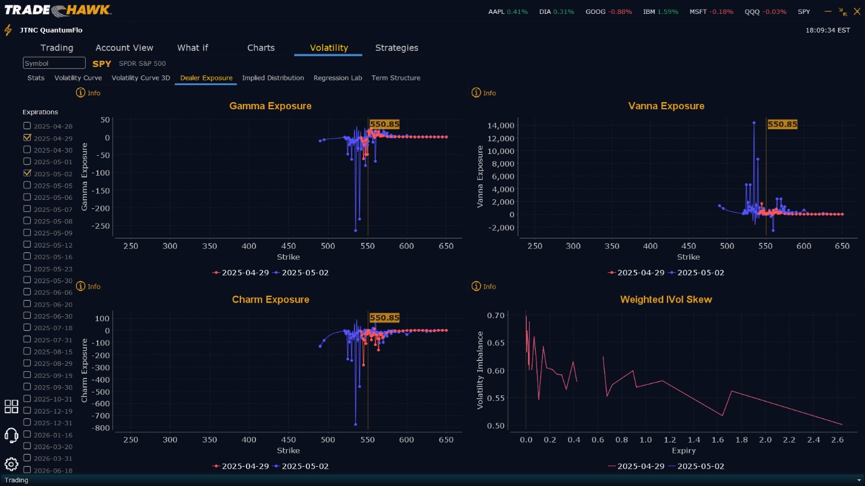865x486 pixels.
Task: Click the GOOG ticker quote
Action: (609, 11)
